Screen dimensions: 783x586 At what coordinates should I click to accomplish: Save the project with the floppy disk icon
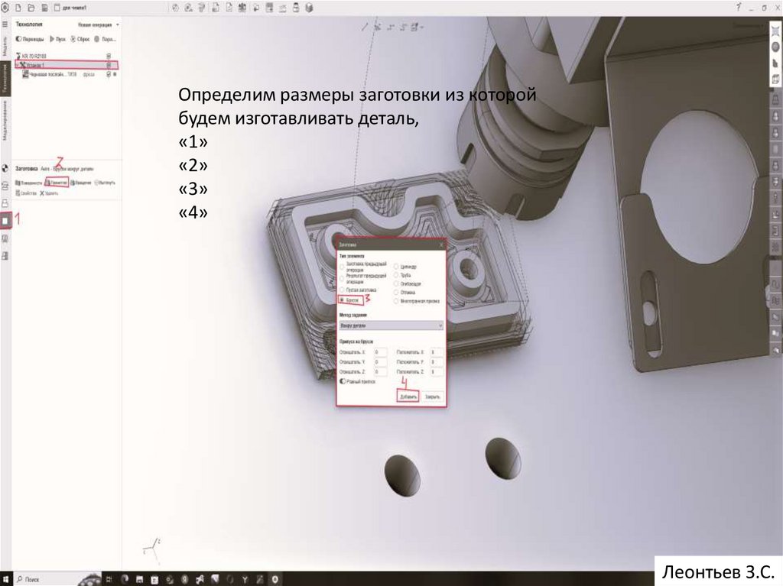point(44,8)
